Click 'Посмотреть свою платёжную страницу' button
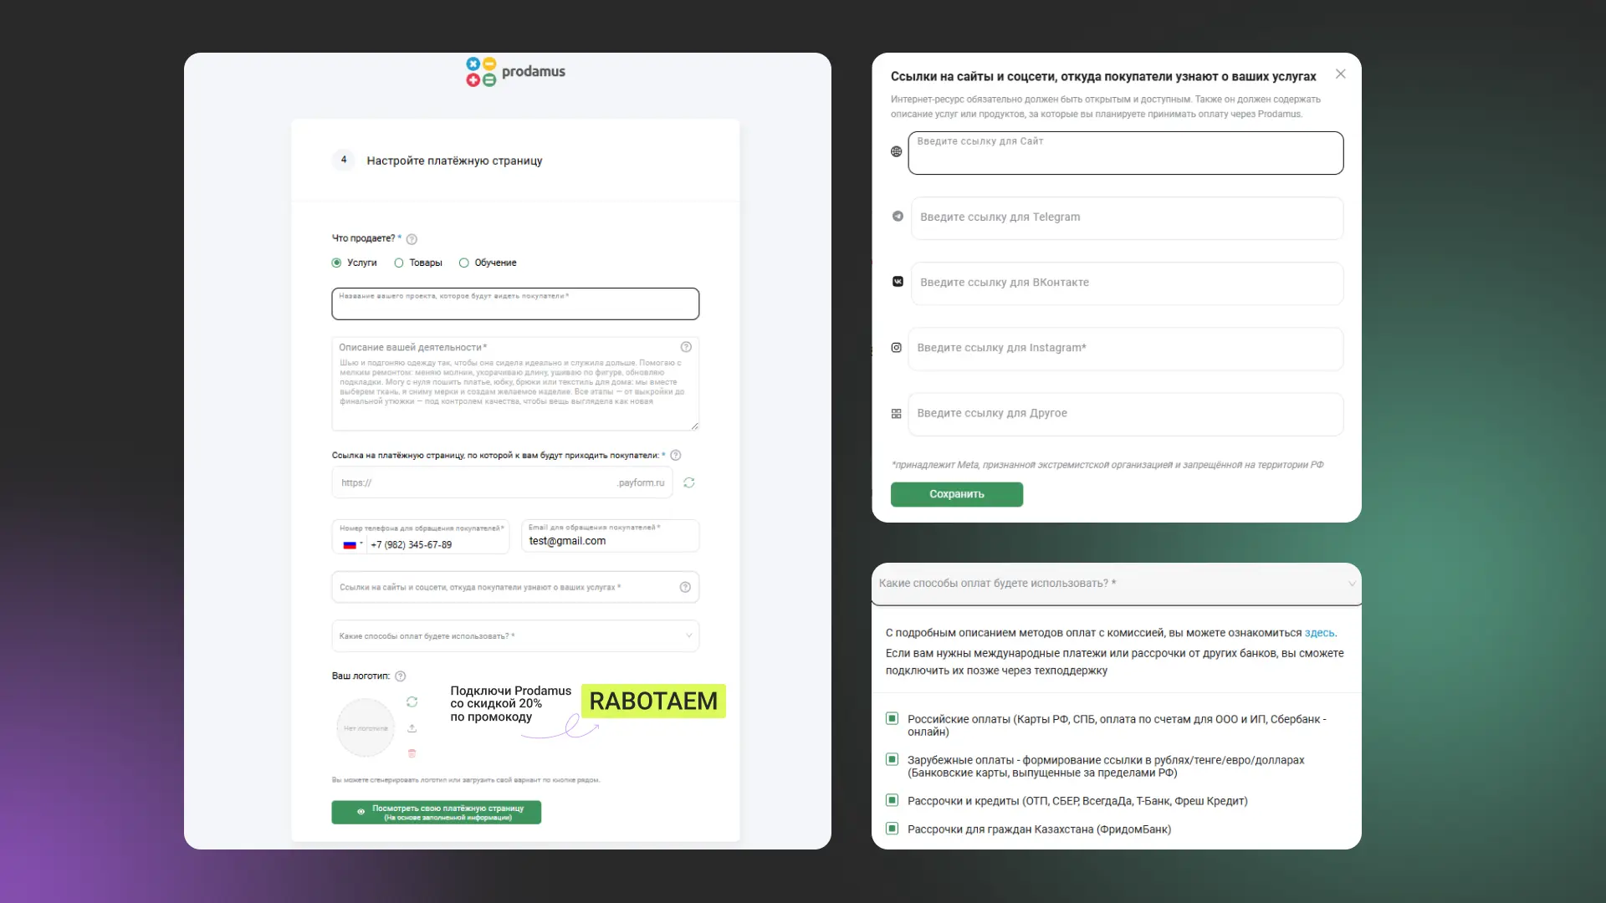Image resolution: width=1606 pixels, height=903 pixels. pos(436,812)
